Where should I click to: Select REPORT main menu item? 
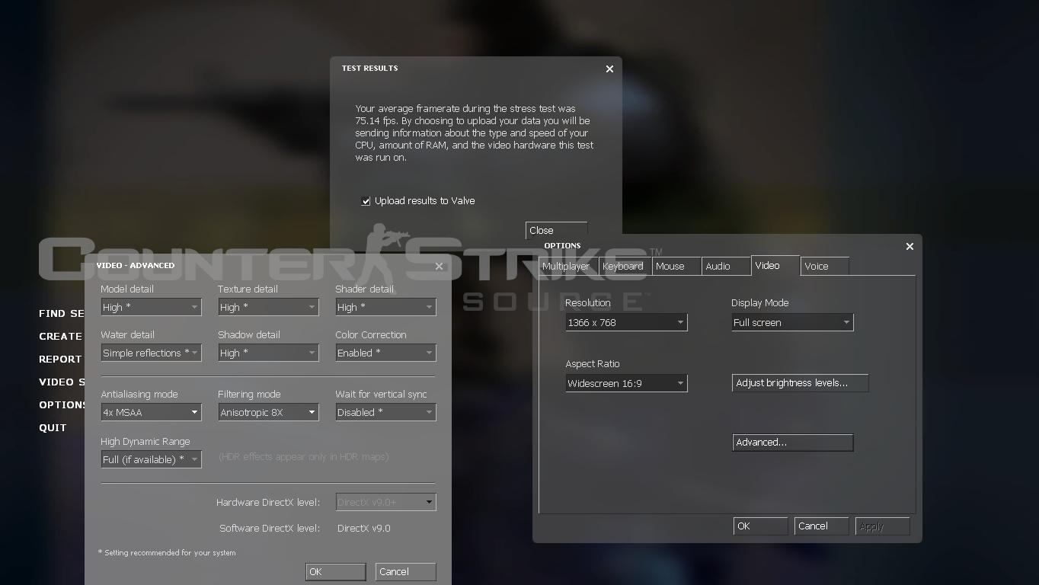coord(61,359)
